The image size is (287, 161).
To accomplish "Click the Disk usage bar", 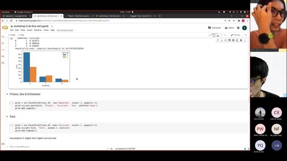I will click(220, 36).
